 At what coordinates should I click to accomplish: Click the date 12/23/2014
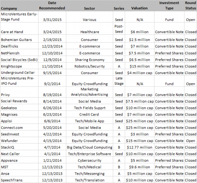[x=52, y=46]
